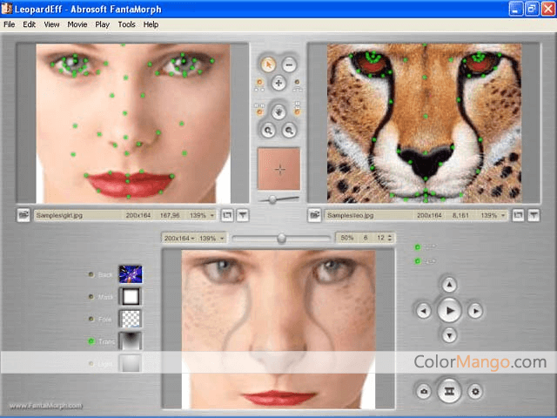The image size is (557, 418).
Task: Open target image file for leo.jpg panel
Action: pyautogui.click(x=315, y=214)
